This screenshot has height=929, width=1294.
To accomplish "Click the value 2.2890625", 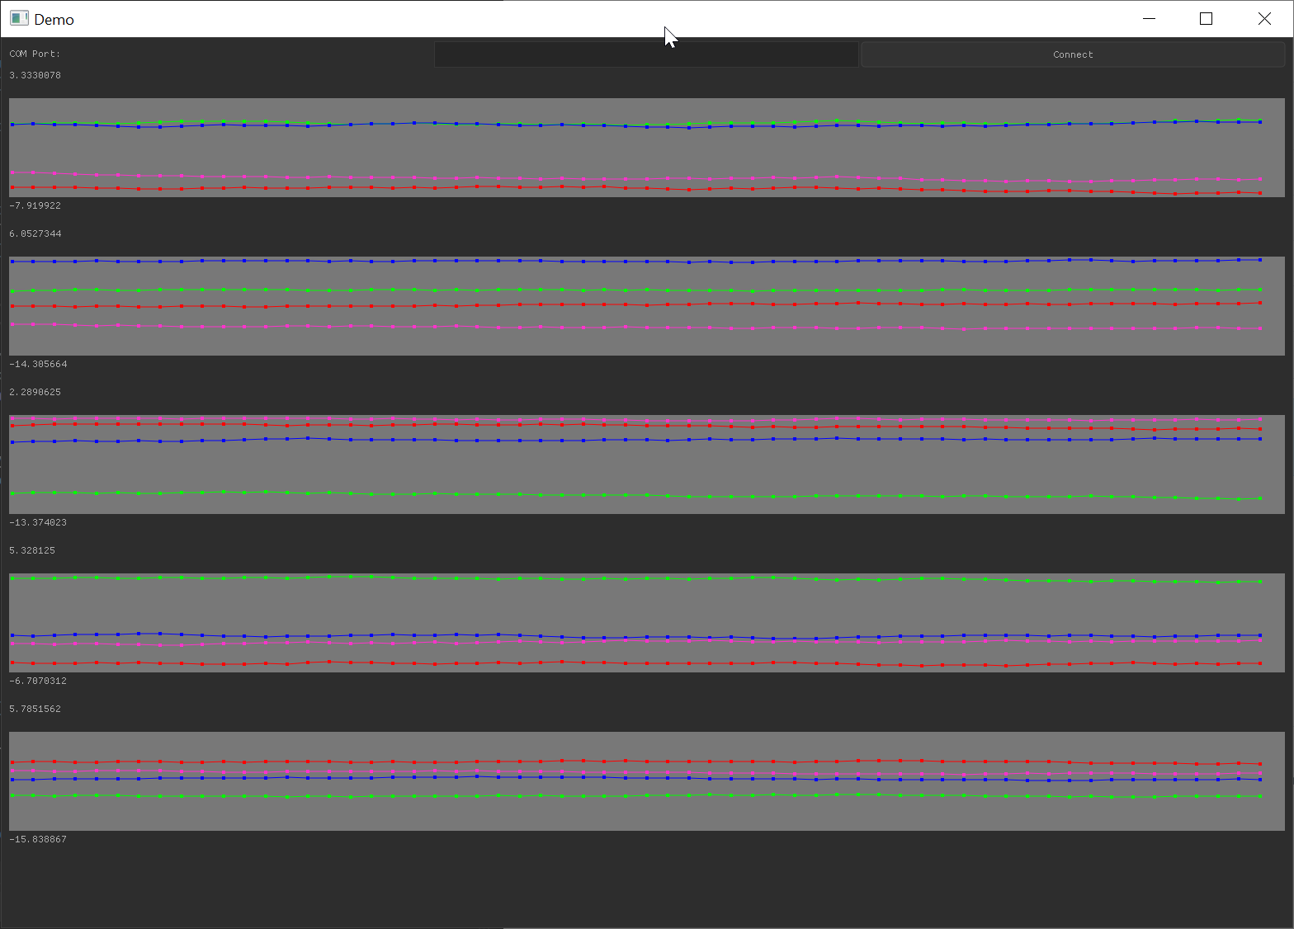I will click(35, 392).
